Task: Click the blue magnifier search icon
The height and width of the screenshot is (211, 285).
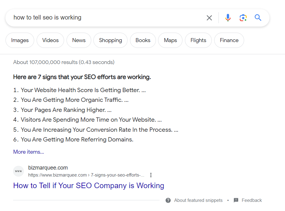Action: click(258, 18)
